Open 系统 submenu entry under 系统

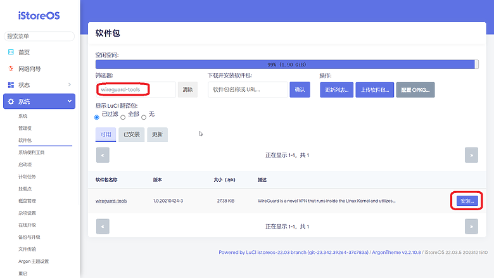[23, 116]
